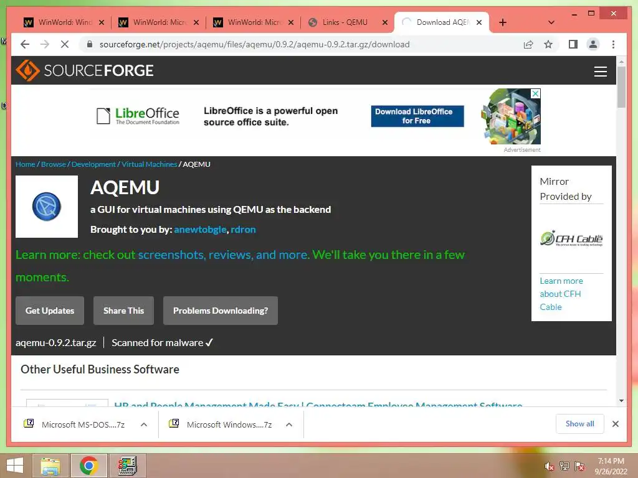638x478 pixels.
Task: Close the second WinWorld tab
Action: pos(196,22)
